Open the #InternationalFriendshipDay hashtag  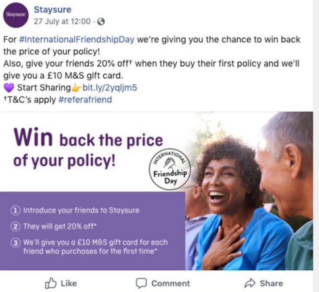76,40
